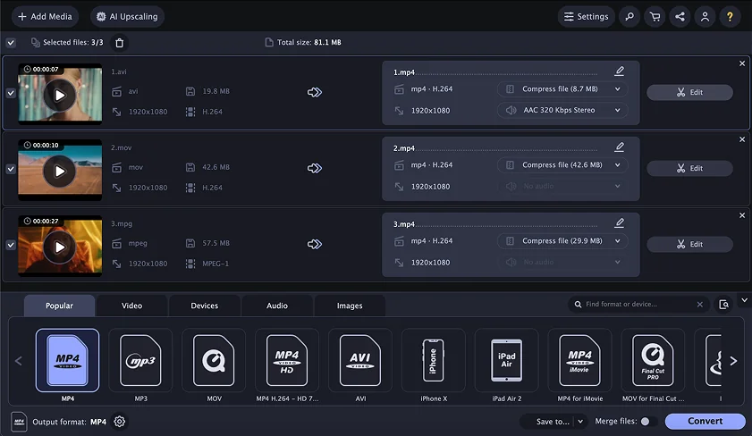752x436 pixels.
Task: Uncheck the checkbox for 2.mov
Action: click(11, 169)
